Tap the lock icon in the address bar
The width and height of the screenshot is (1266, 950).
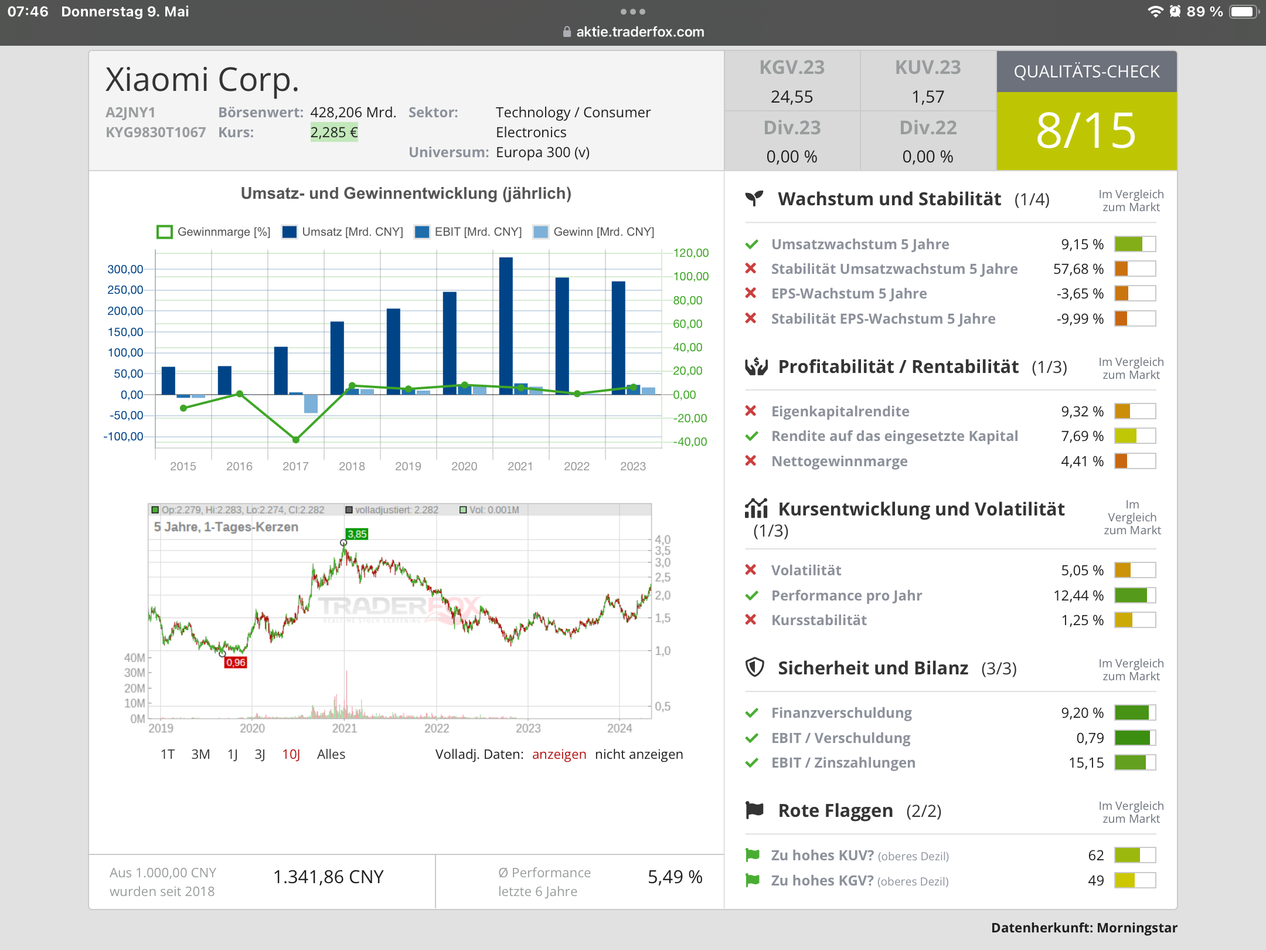[567, 32]
